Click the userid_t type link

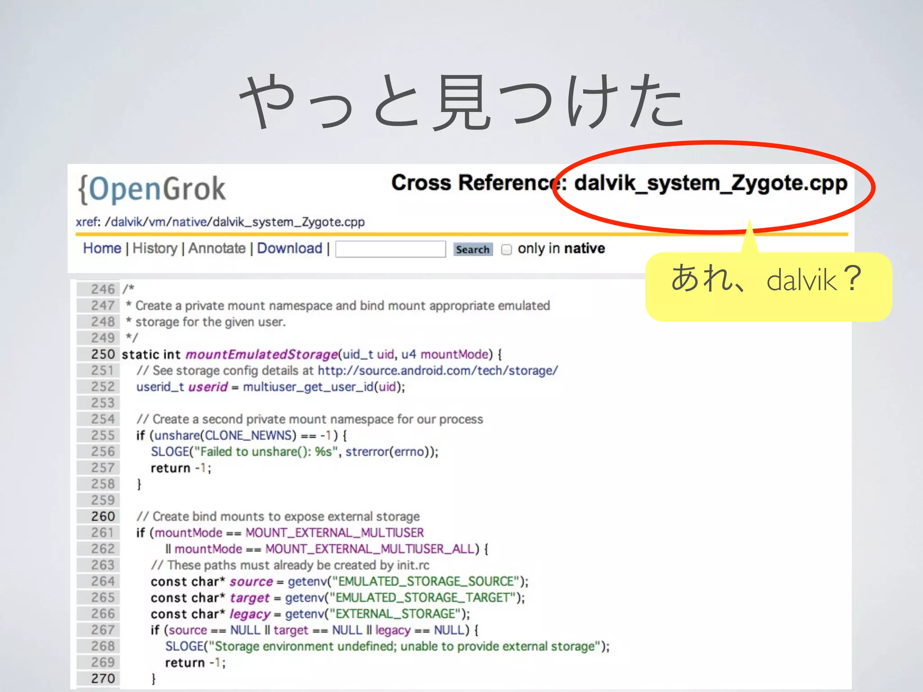pyautogui.click(x=160, y=387)
